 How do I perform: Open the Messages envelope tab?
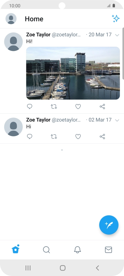pyautogui.click(x=108, y=250)
